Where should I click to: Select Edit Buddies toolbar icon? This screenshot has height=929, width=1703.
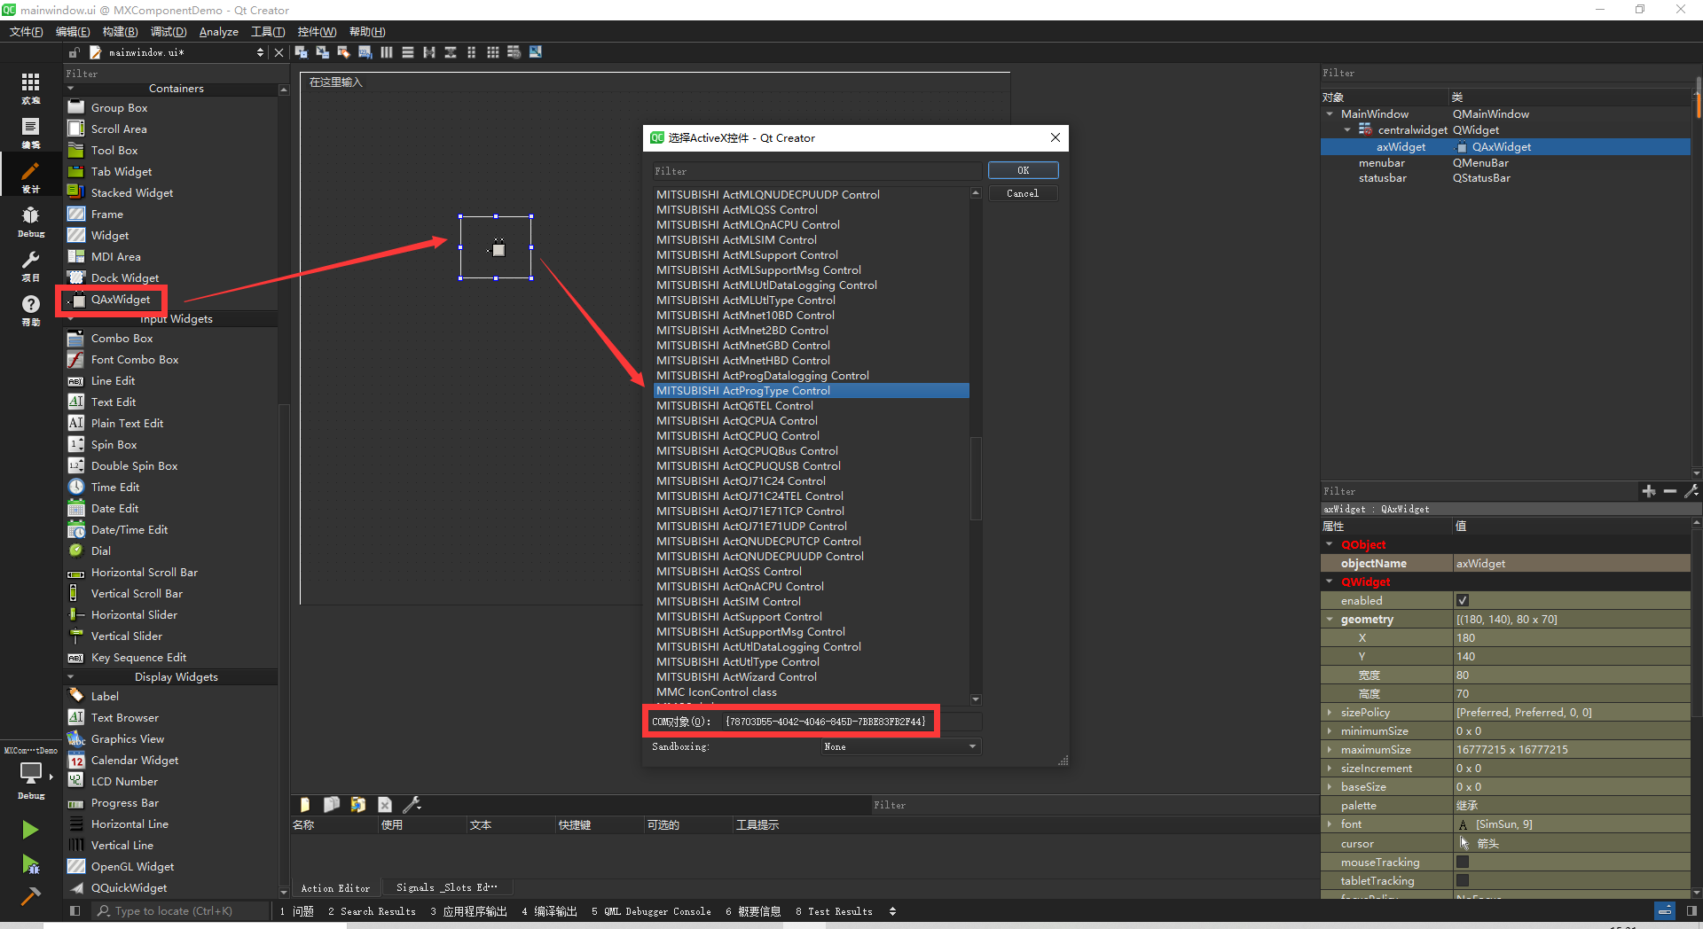tap(343, 52)
